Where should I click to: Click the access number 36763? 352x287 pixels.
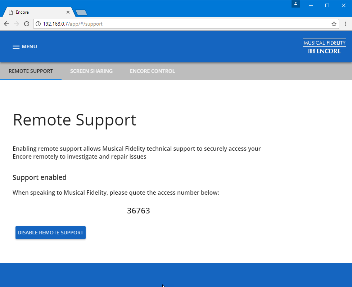139,211
